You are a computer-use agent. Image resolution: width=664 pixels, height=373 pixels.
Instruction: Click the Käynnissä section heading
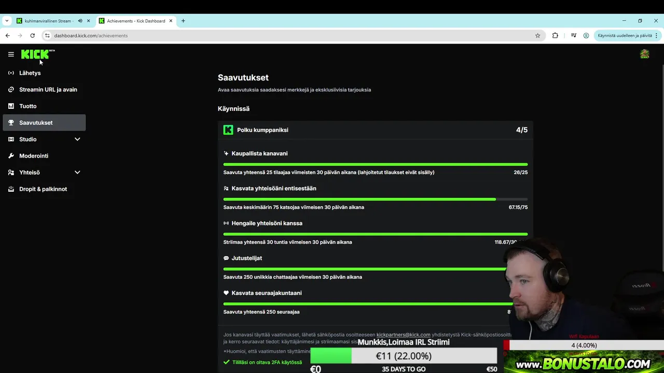[233, 109]
